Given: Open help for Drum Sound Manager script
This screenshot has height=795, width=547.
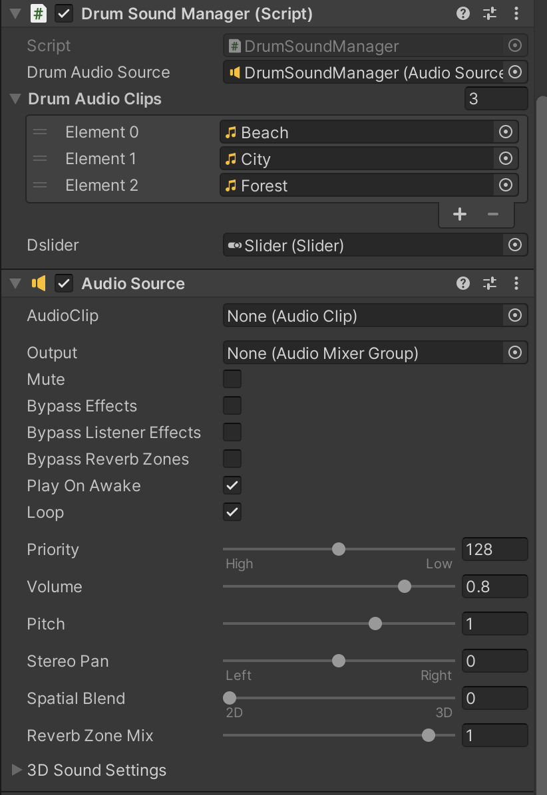Looking at the screenshot, I should click(463, 14).
